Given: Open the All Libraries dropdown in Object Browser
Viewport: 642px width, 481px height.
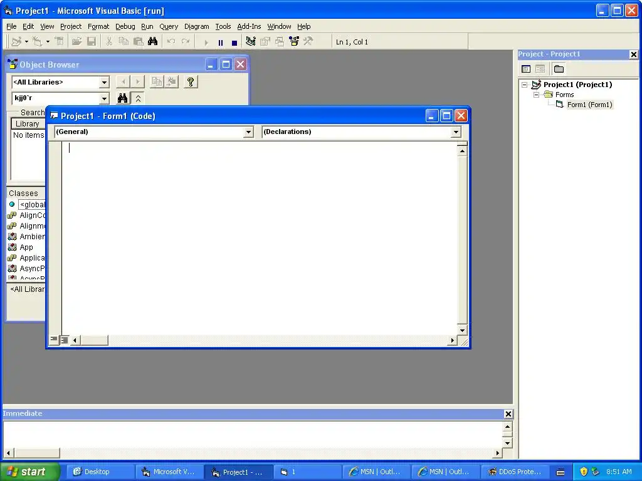Looking at the screenshot, I should coord(104,83).
